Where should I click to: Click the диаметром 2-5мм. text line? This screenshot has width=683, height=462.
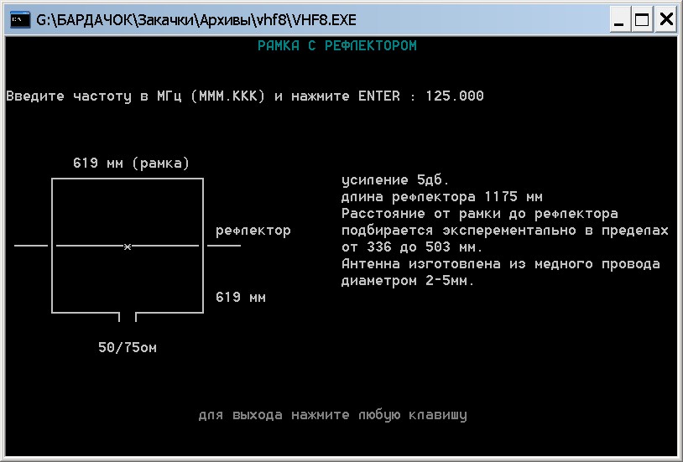pyautogui.click(x=408, y=281)
